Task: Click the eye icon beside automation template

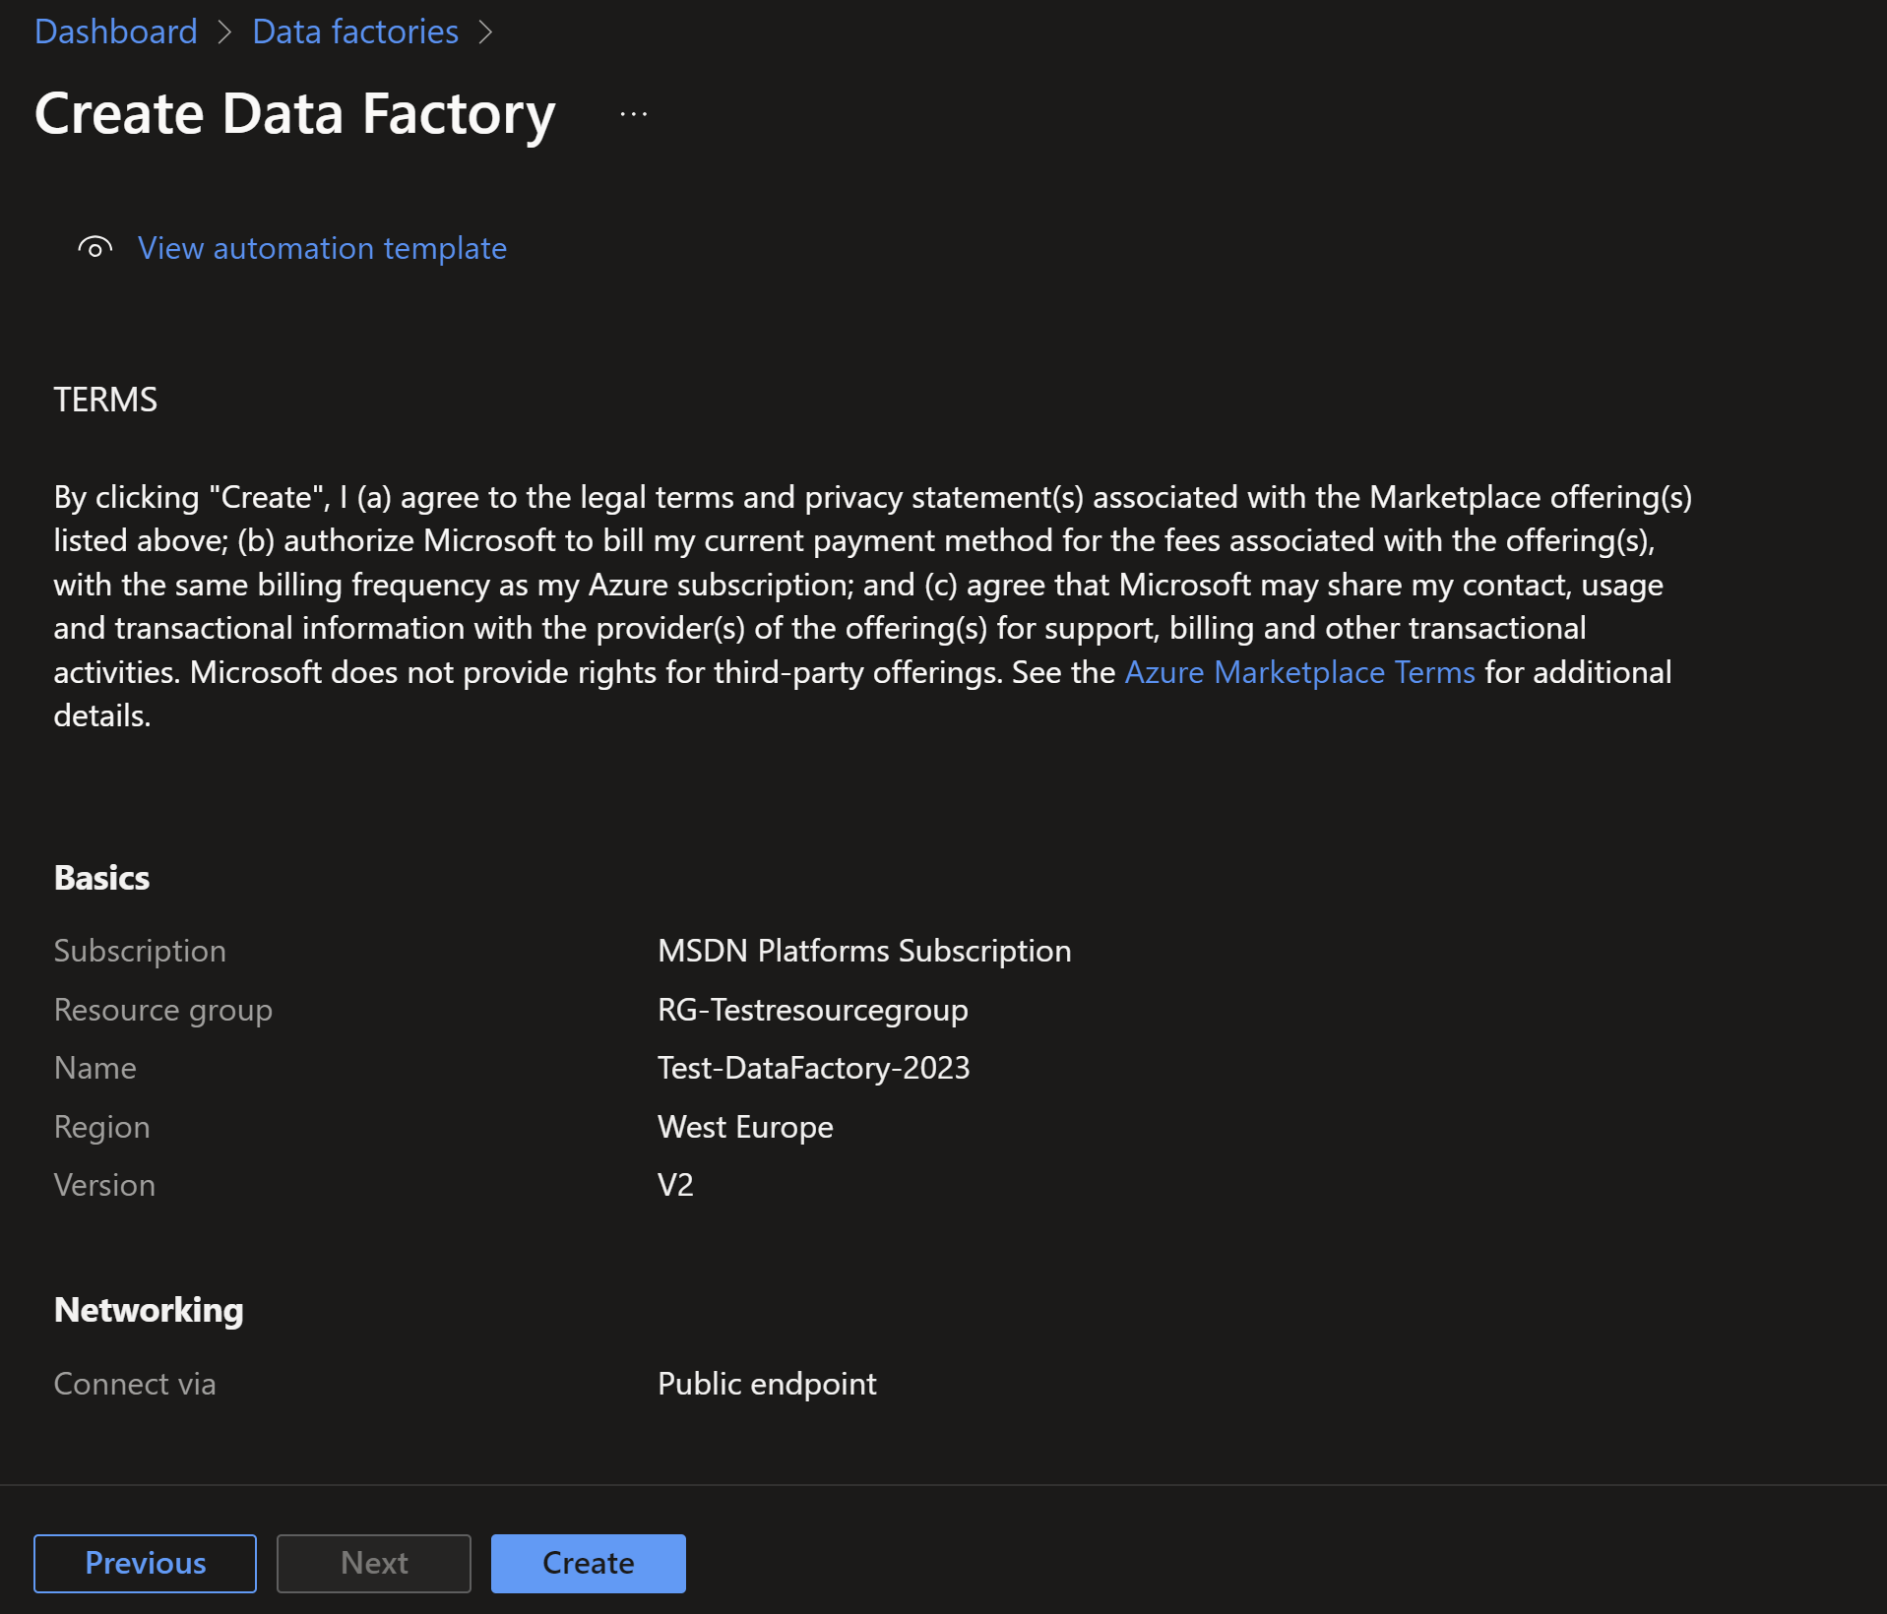Action: click(95, 248)
